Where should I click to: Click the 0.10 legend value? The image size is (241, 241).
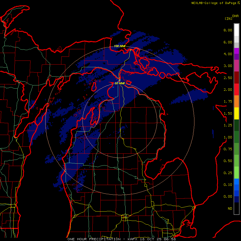point(228,185)
